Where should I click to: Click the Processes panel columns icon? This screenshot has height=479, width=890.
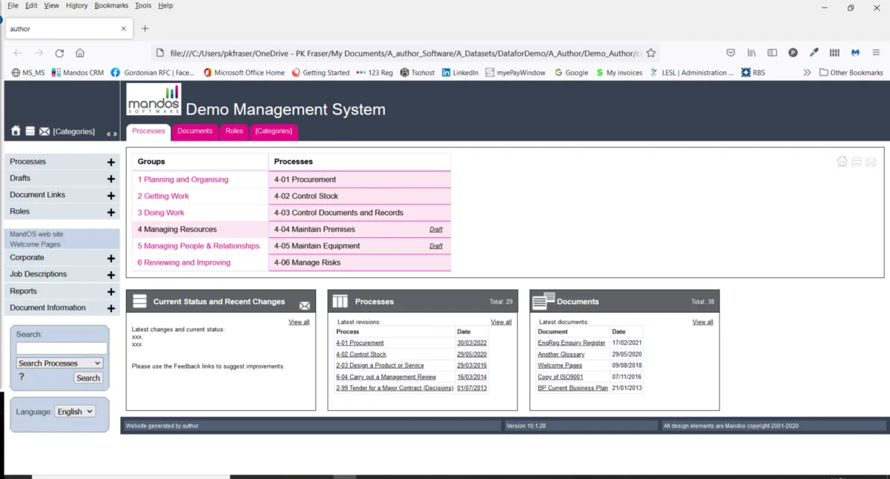tap(340, 301)
